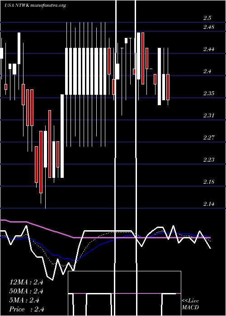This screenshot has height=316, width=226.
Task: Click the 'USA NTWK munafasutra.org' title text
Action: 35,5
